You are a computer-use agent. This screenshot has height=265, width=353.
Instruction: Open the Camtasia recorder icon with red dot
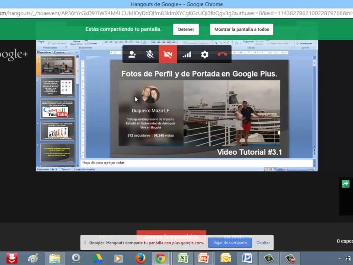pyautogui.click(x=290, y=258)
